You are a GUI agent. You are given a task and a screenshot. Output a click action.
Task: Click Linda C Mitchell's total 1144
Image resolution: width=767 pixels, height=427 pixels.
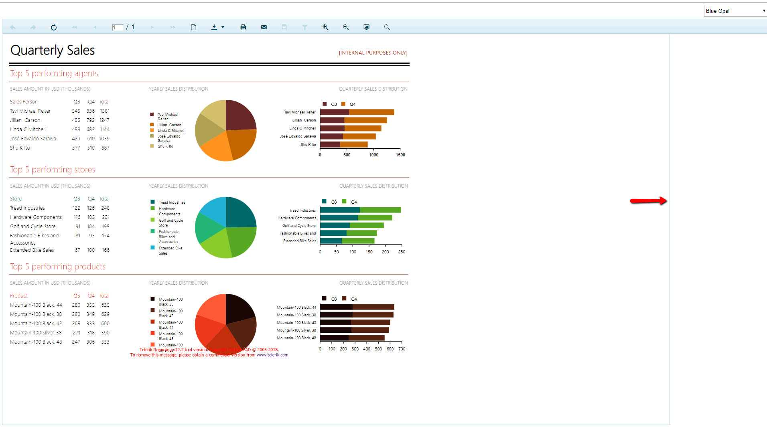(105, 130)
